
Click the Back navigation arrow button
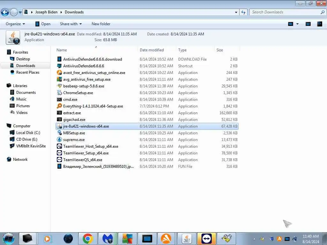click(x=5, y=12)
